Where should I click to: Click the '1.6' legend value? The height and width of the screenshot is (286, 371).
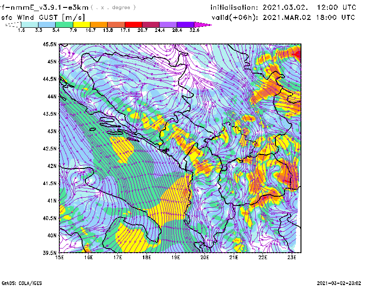pos(21,30)
